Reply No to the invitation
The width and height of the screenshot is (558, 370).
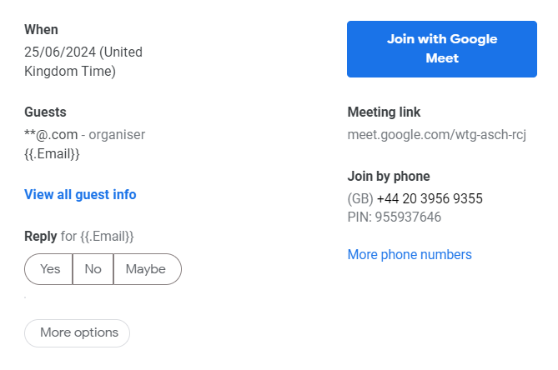click(93, 269)
